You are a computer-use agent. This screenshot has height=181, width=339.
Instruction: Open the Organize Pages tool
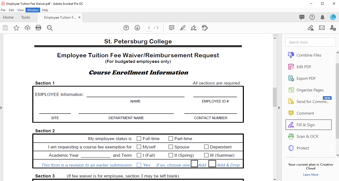pyautogui.click(x=308, y=90)
